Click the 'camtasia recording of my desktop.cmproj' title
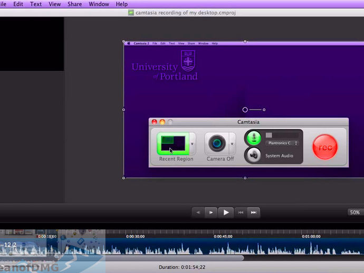364x273 pixels. [x=186, y=13]
